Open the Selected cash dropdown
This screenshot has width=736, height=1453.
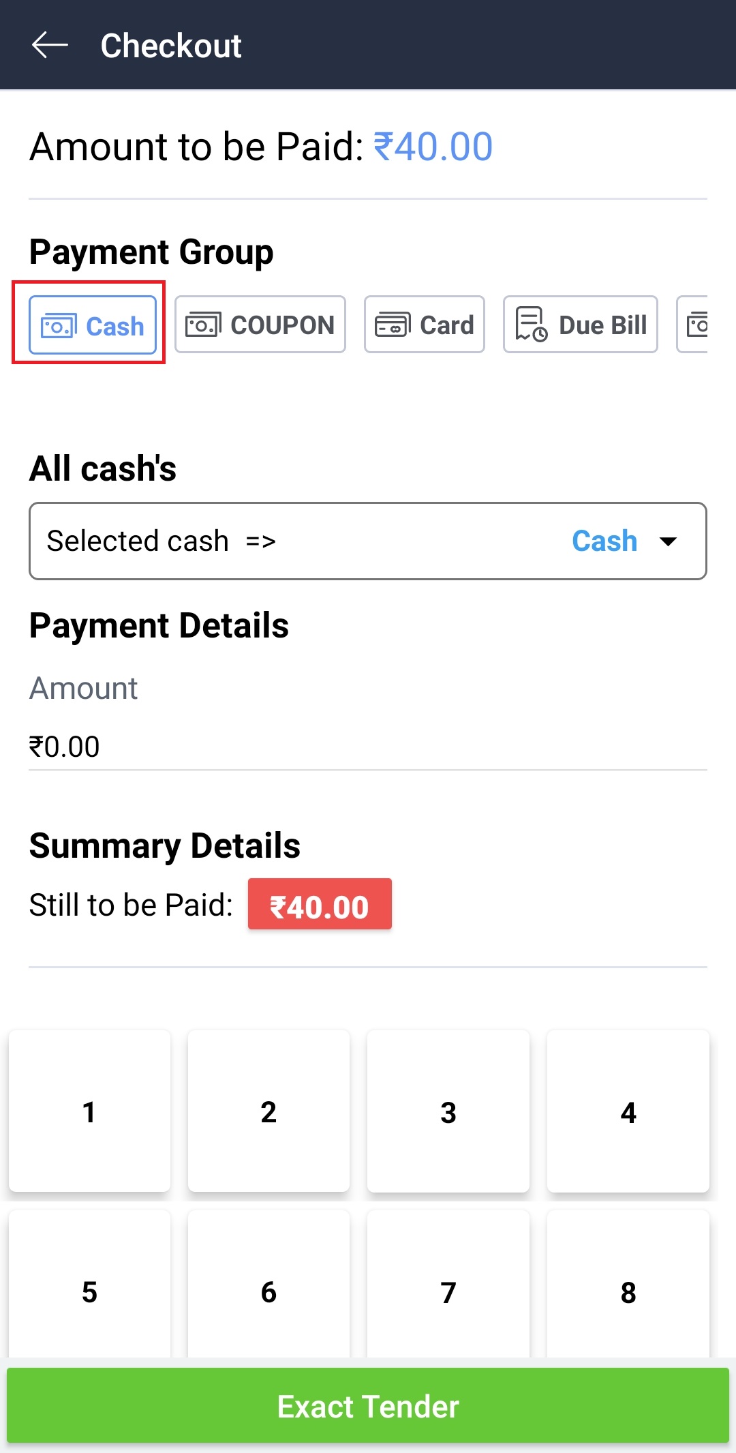coord(367,541)
